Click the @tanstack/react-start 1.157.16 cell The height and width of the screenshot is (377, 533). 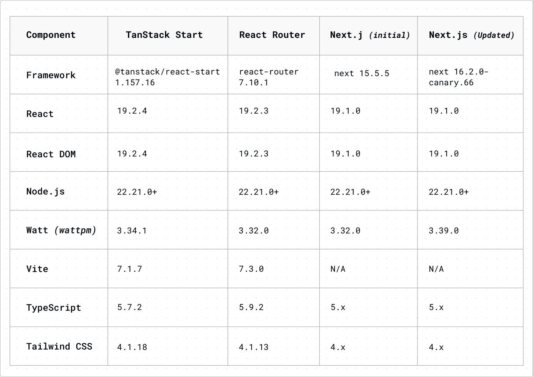(168, 77)
